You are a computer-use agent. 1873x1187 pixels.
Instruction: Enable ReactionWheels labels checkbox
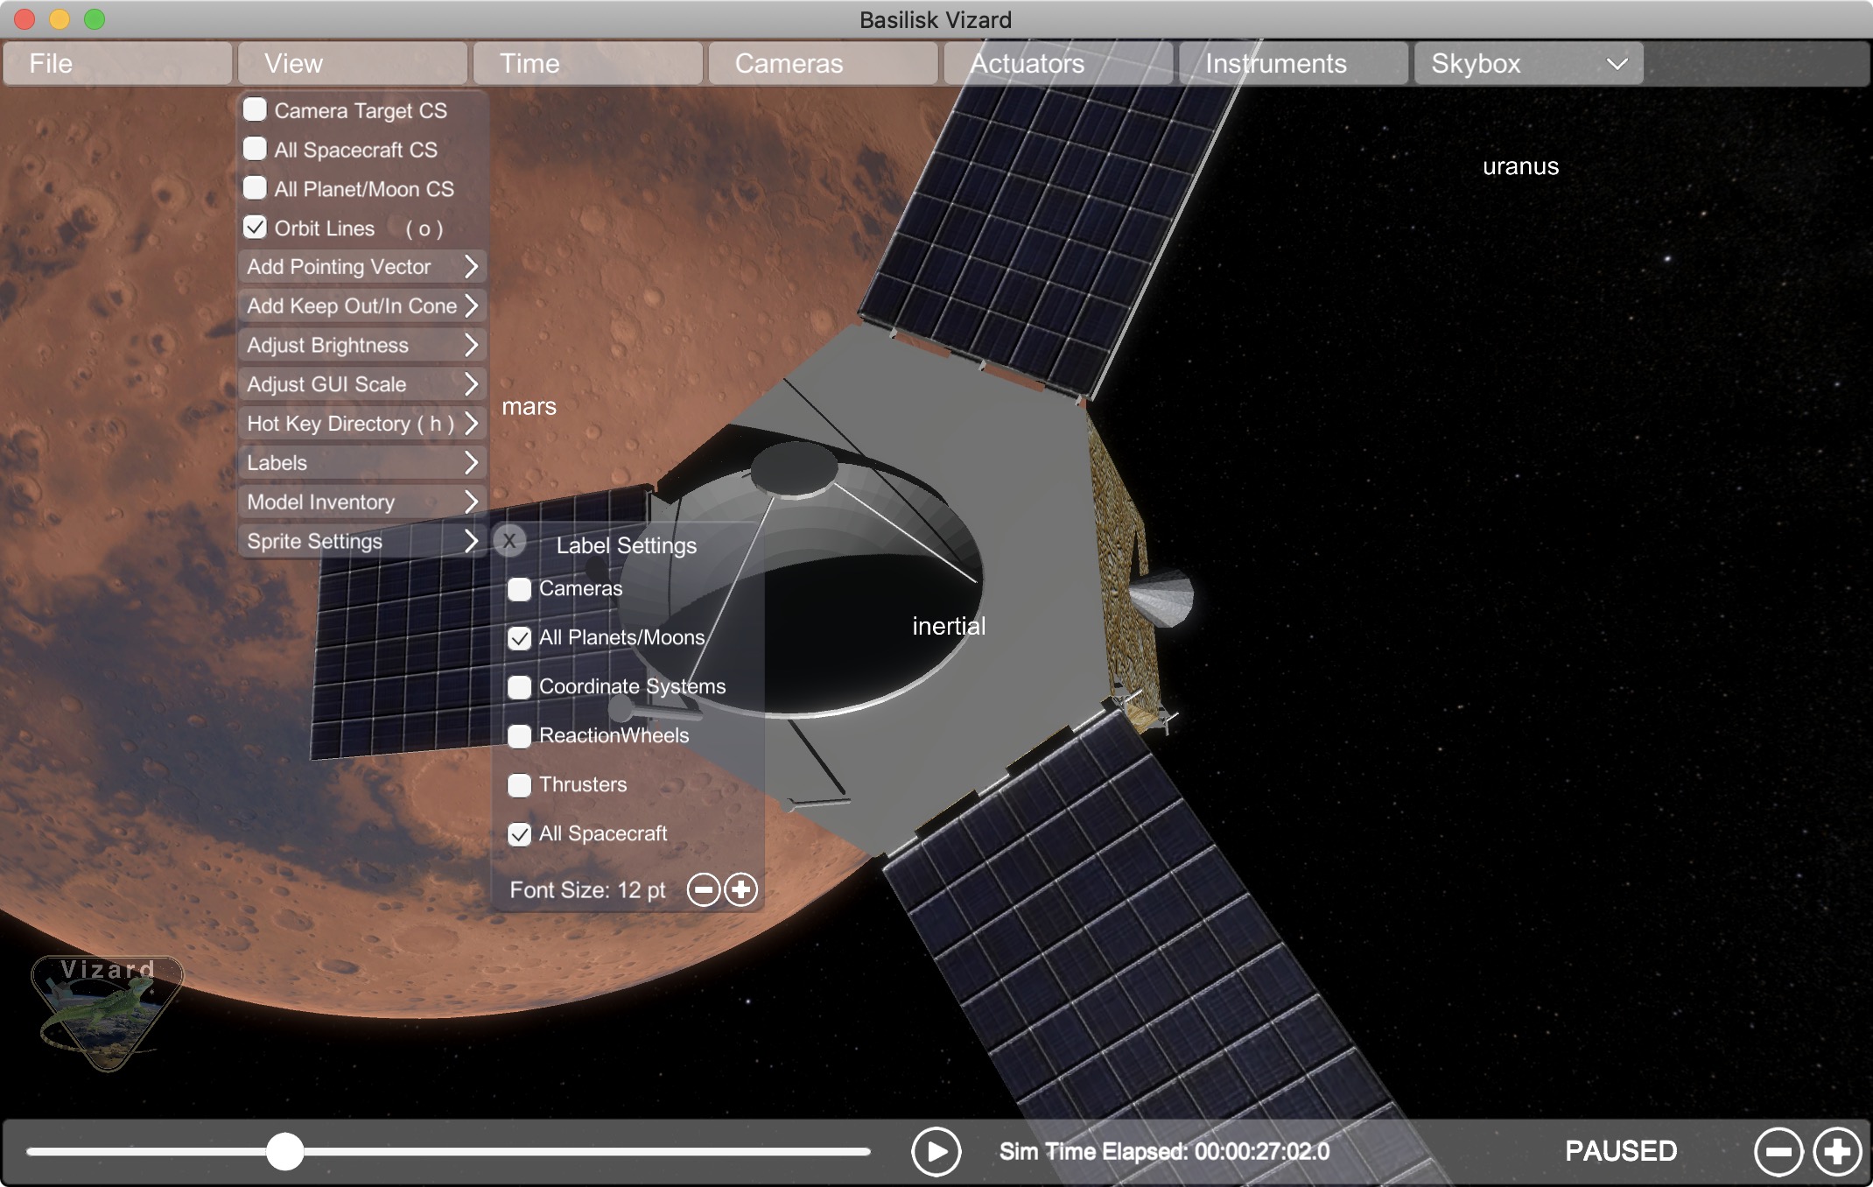click(520, 736)
